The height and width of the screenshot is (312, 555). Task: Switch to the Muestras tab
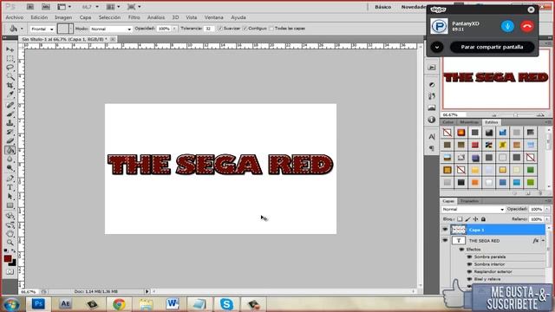coord(469,122)
